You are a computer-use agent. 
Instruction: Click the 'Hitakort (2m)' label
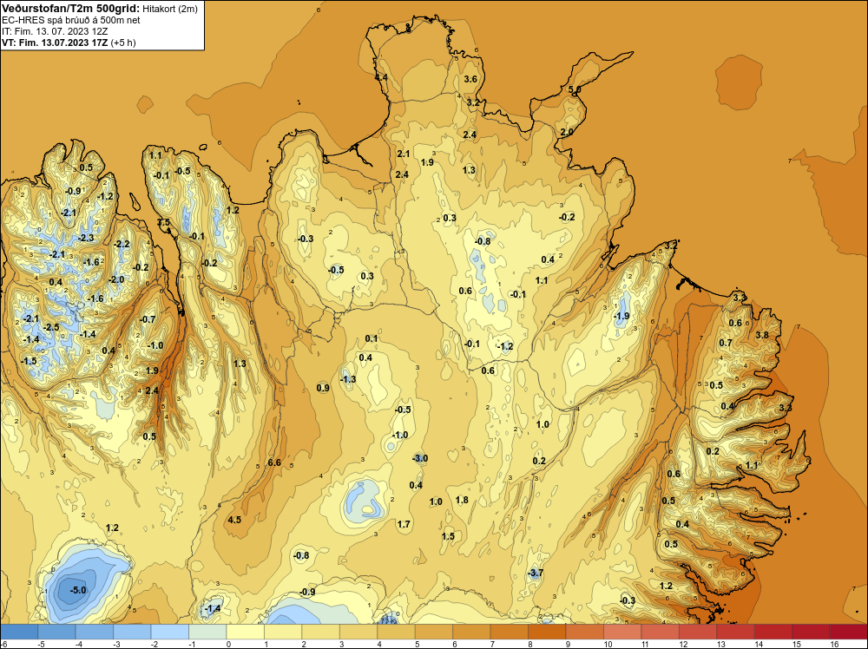pyautogui.click(x=170, y=9)
